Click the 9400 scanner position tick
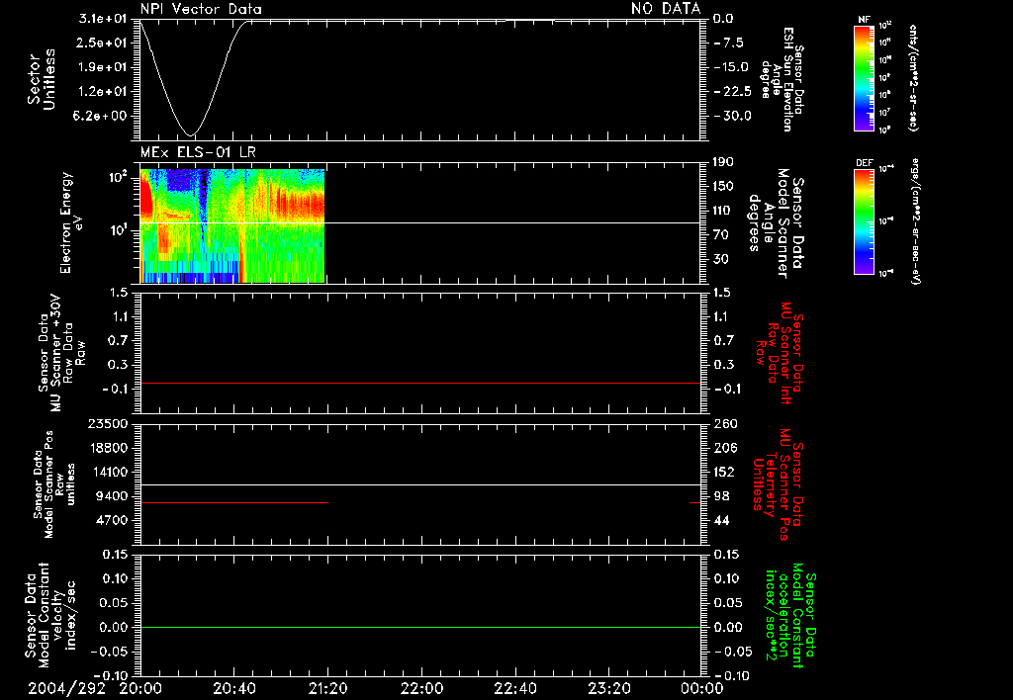This screenshot has height=700, width=1013. pyautogui.click(x=112, y=496)
